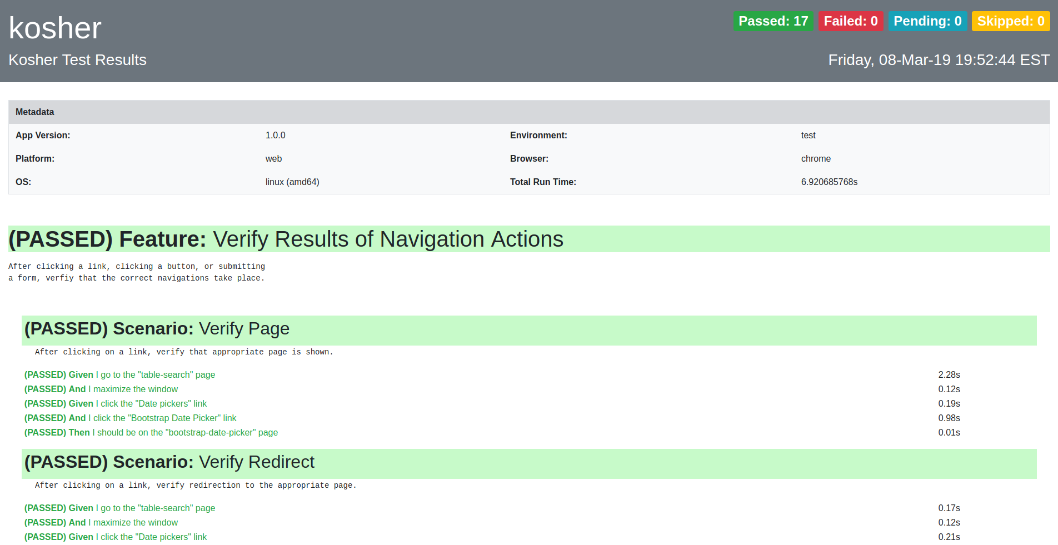Click the App Version: label

point(43,136)
